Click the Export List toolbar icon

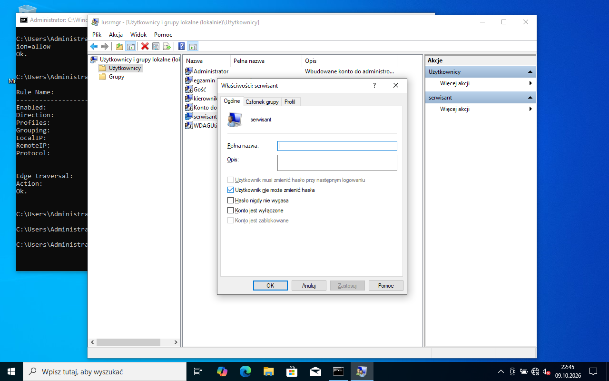pyautogui.click(x=167, y=46)
